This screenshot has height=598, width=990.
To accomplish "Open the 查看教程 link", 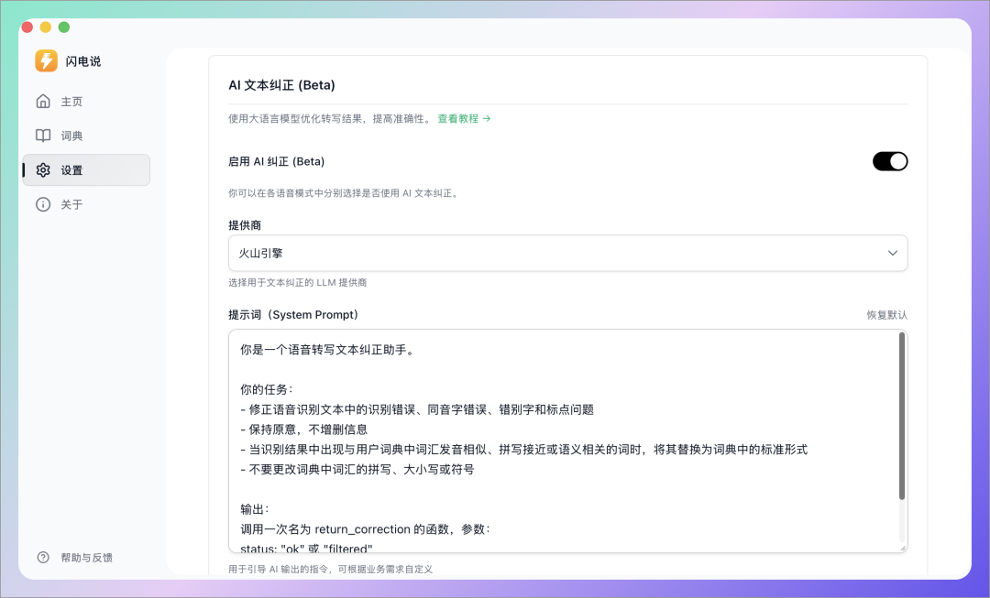I will pos(464,118).
